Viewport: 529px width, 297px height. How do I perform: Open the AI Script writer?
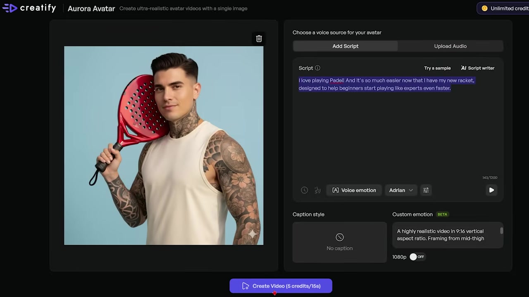pos(477,68)
